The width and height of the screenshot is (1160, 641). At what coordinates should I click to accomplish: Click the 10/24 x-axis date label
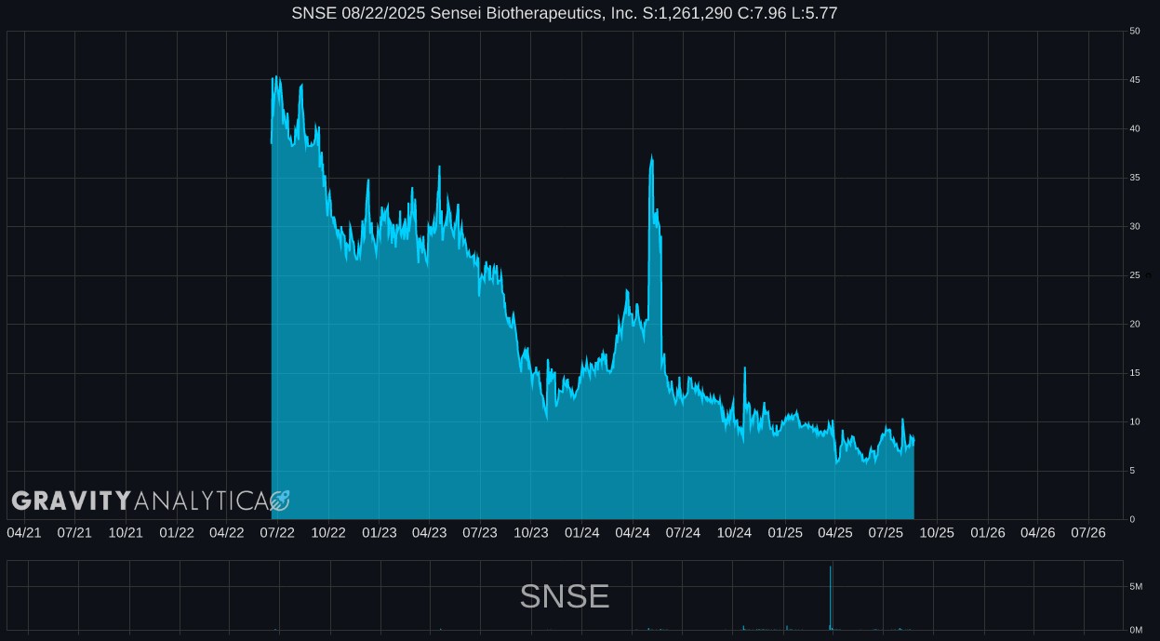(x=734, y=533)
